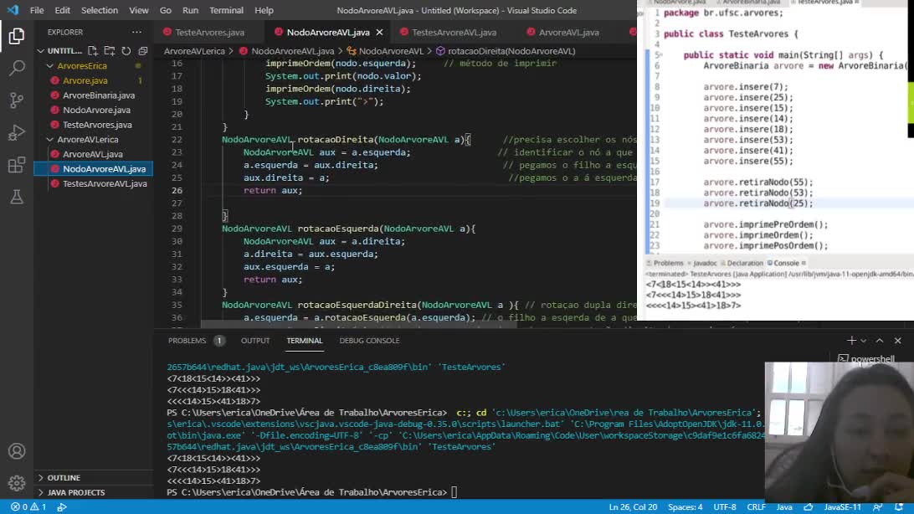
Task: Select the Console tab in the Eclipse window
Action: [x=786, y=263]
